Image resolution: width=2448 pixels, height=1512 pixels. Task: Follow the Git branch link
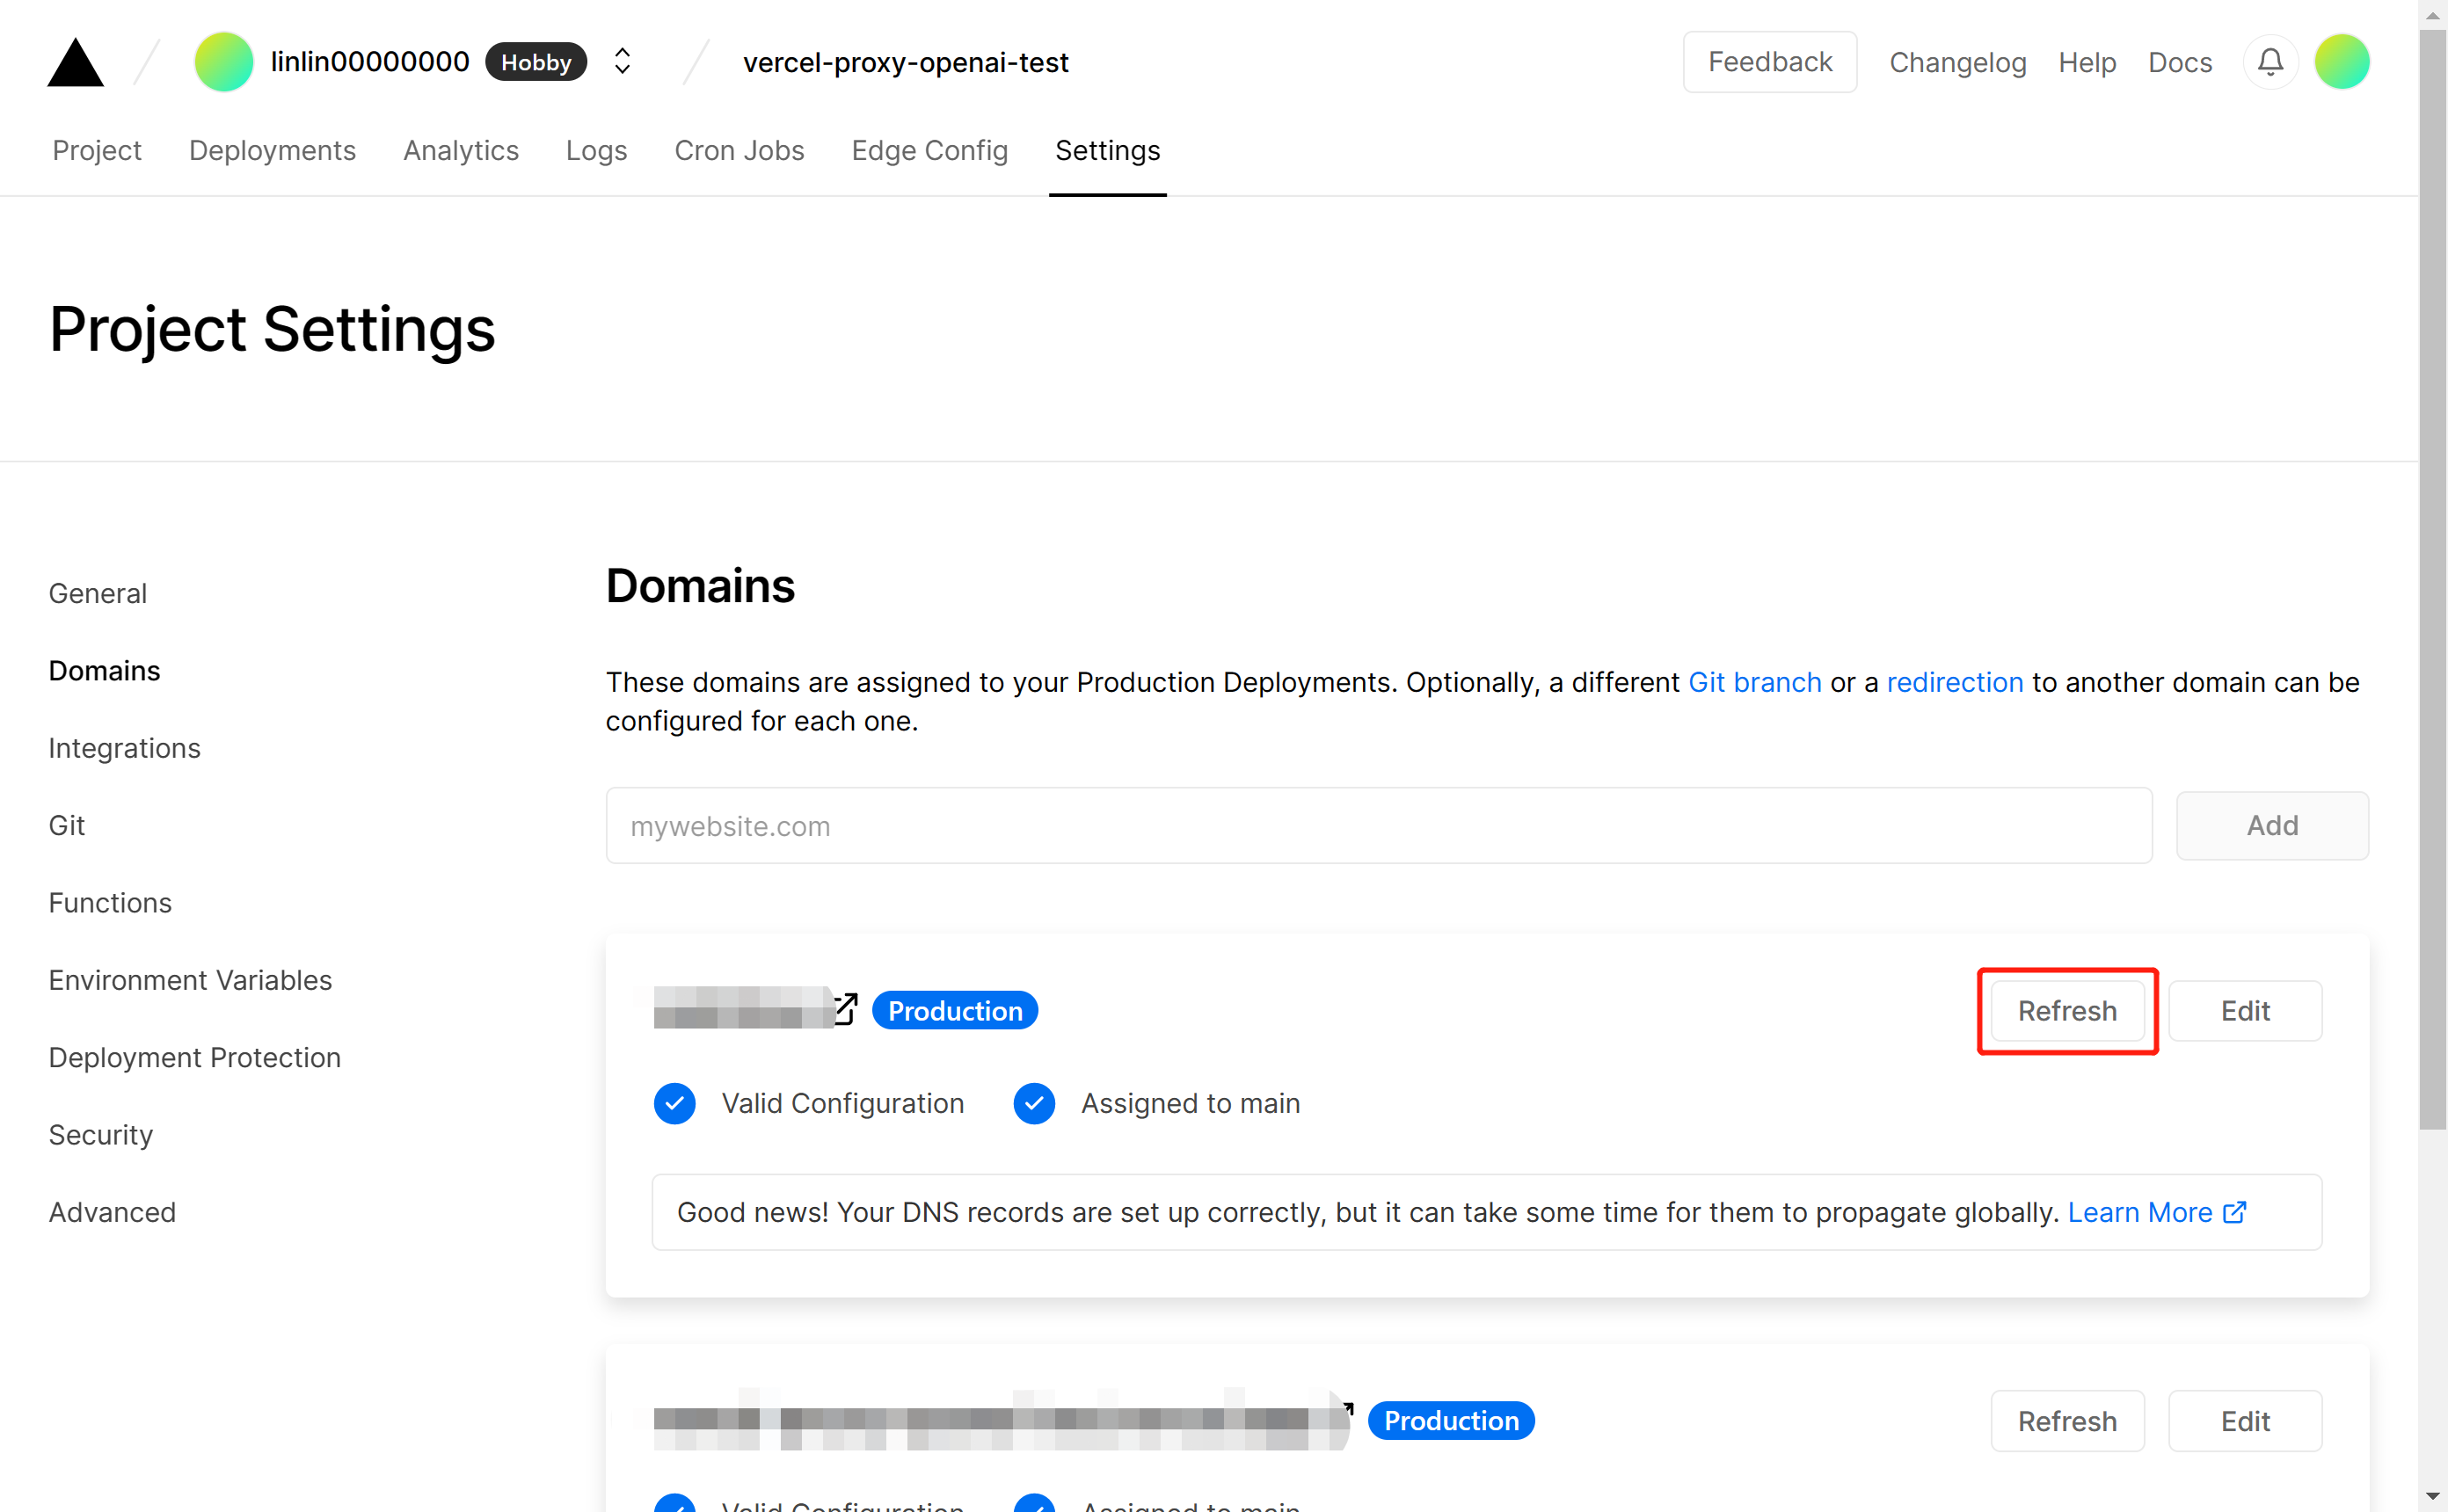coord(1754,682)
